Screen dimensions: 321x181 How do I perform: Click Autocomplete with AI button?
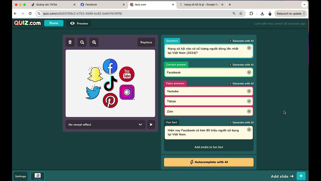point(209,162)
